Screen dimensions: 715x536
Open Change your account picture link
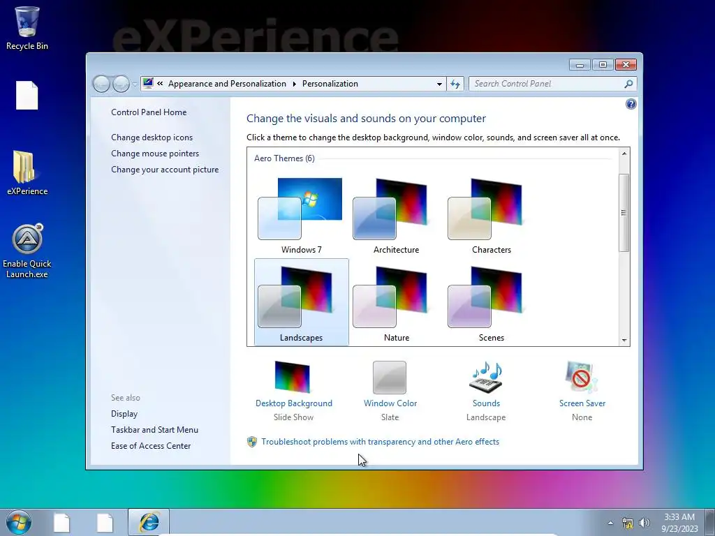coord(165,169)
